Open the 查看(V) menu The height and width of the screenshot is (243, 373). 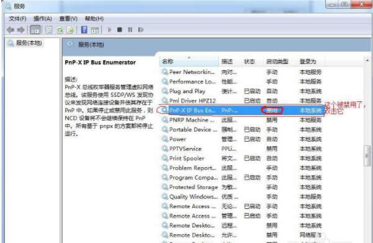click(x=68, y=19)
